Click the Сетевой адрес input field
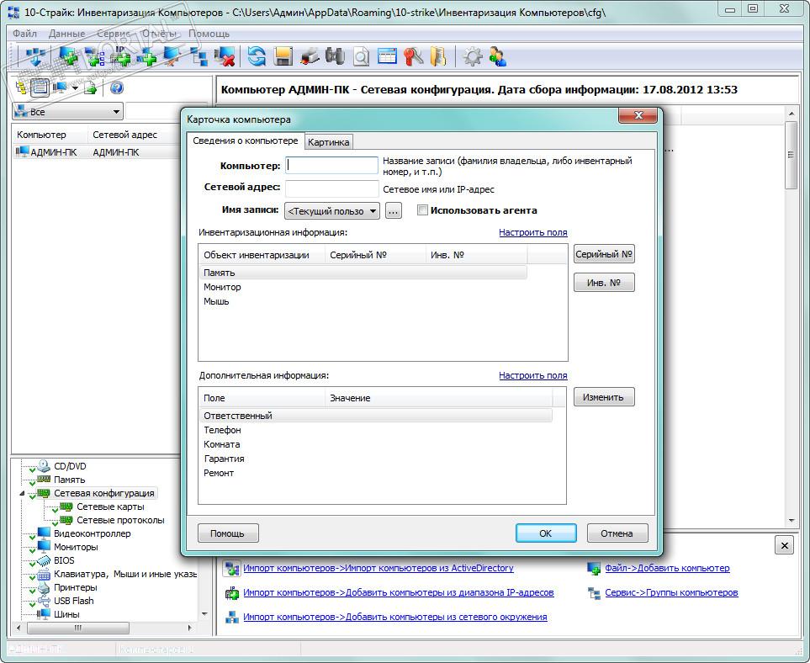Screen dimensions: 810x663 pos(331,188)
